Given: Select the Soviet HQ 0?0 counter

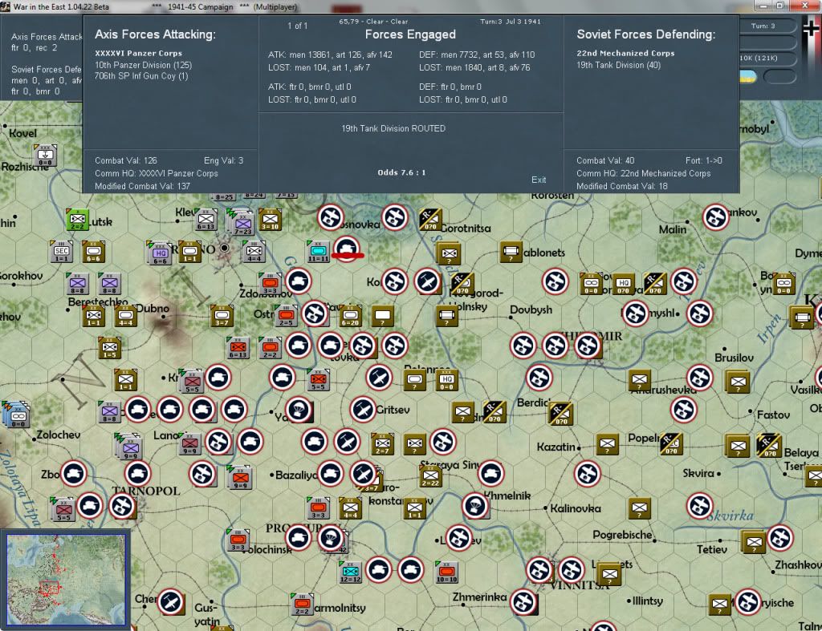Looking at the screenshot, I should pos(623,283).
